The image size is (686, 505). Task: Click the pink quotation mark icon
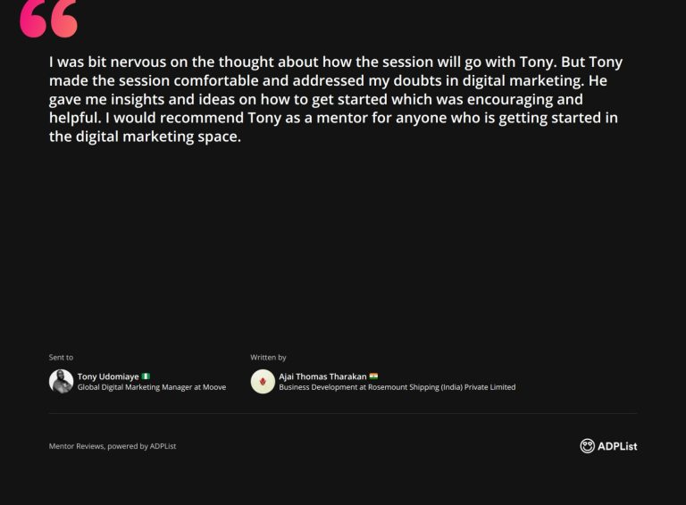[x=48, y=18]
